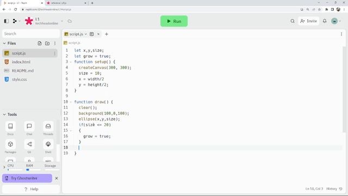This screenshot has height=196, width=348.
Task: Open a new browser tab
Action: [92, 3]
